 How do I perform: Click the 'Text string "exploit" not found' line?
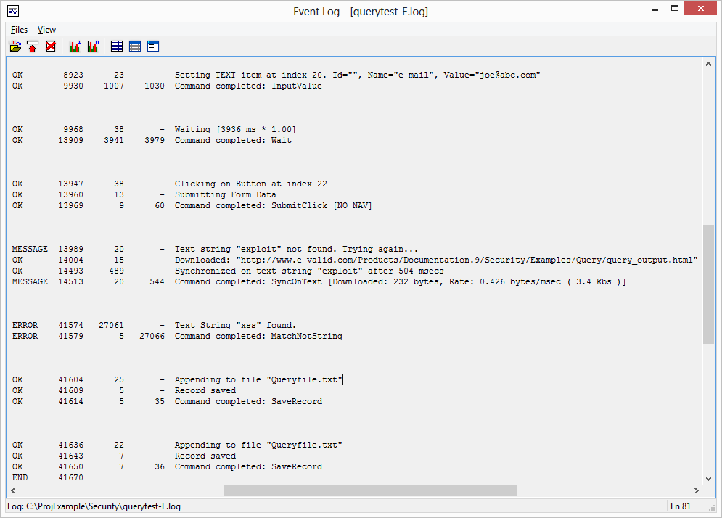(x=296, y=249)
